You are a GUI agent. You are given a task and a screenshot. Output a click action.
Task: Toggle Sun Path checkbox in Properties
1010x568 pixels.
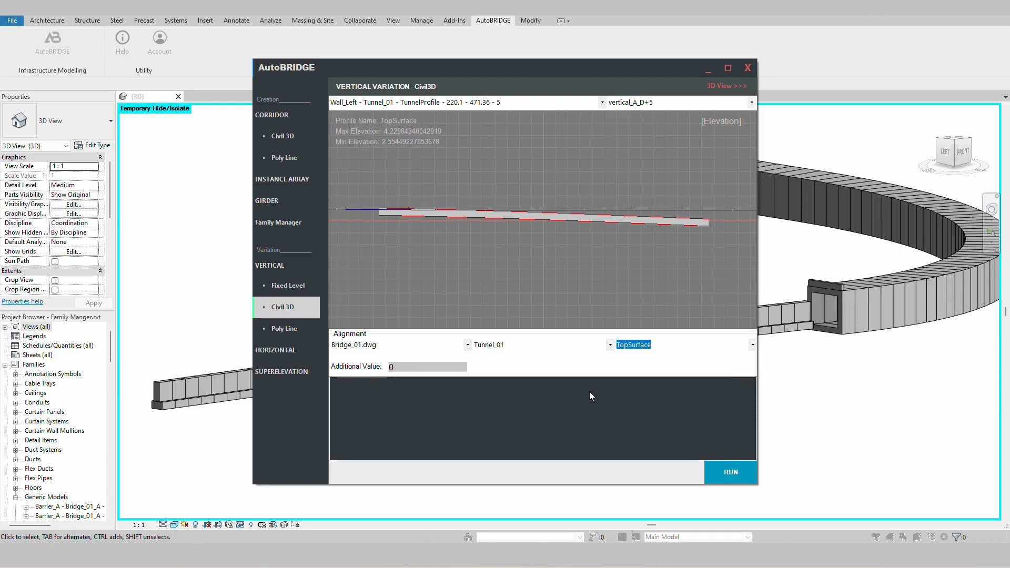[55, 261]
